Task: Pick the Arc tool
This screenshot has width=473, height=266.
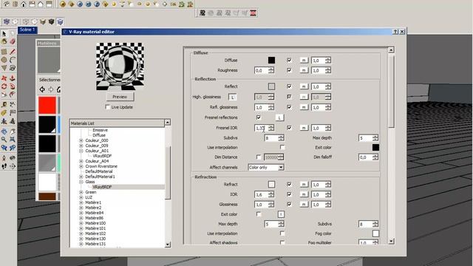Action: (13, 60)
